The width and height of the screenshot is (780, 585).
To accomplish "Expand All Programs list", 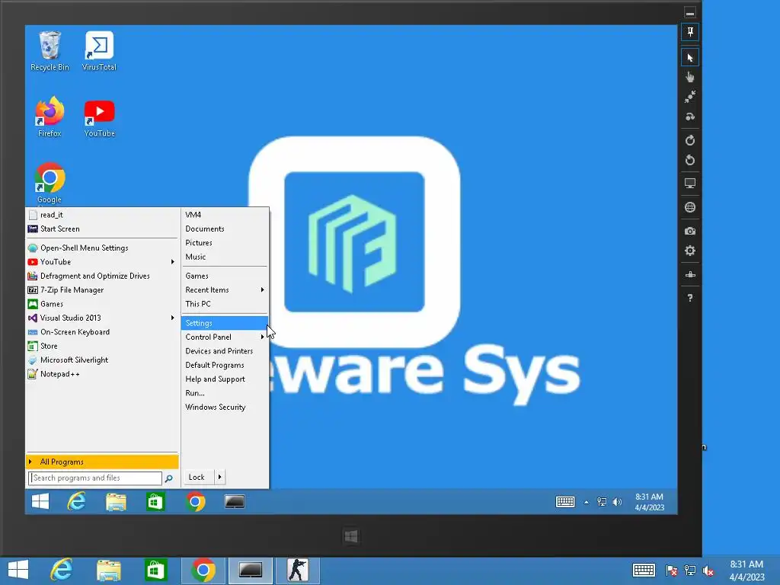I will pos(102,462).
